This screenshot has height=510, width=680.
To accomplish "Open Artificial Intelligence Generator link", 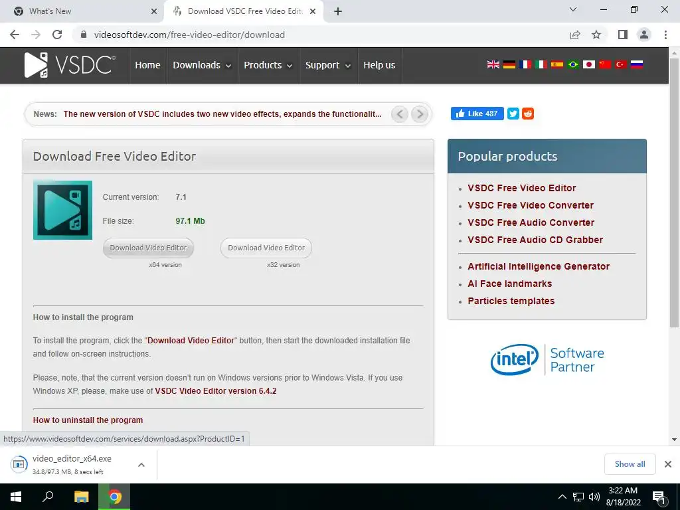I will tap(539, 266).
